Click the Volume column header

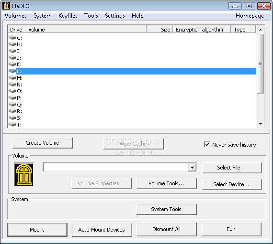86,29
